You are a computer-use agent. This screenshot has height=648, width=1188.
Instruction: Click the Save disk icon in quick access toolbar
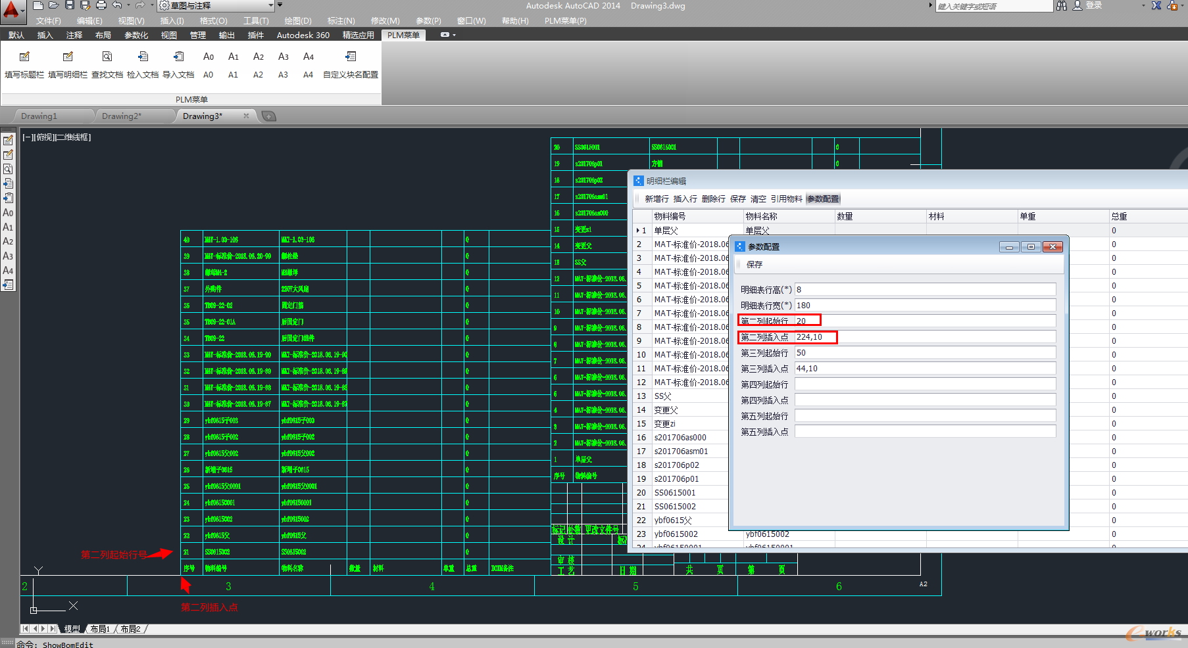click(x=70, y=5)
